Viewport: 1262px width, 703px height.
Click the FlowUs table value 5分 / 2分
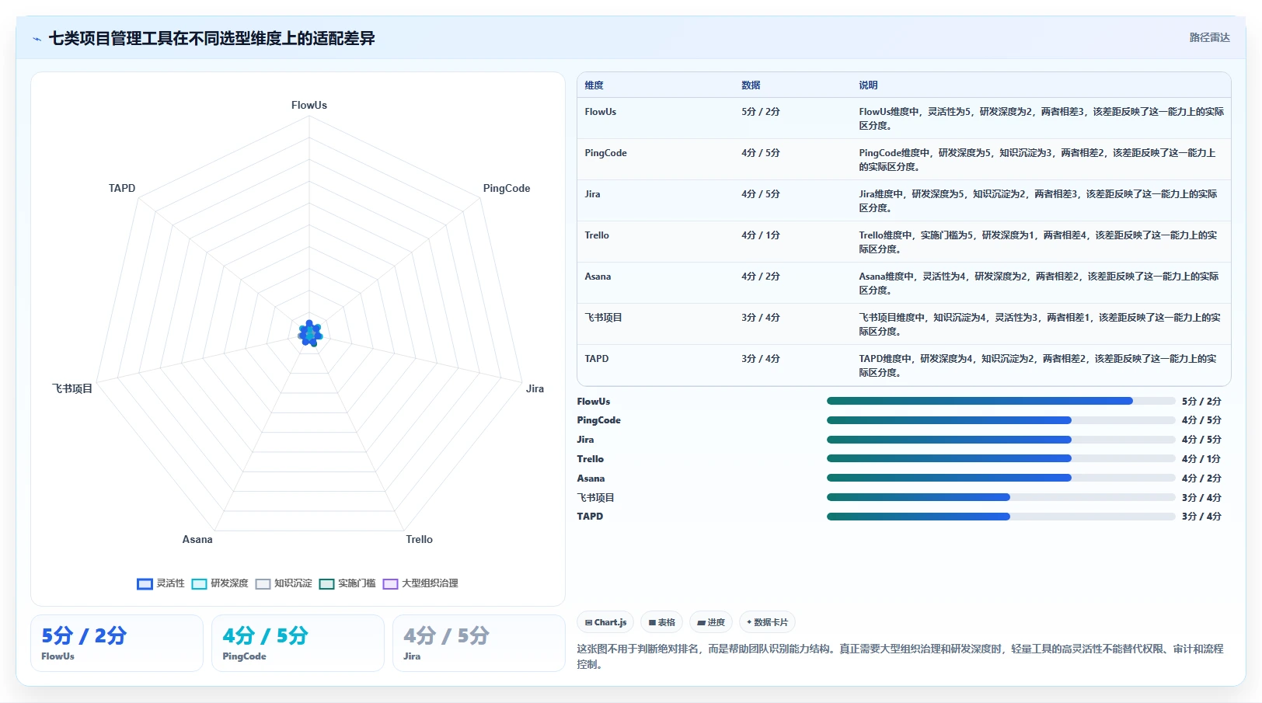coord(761,112)
